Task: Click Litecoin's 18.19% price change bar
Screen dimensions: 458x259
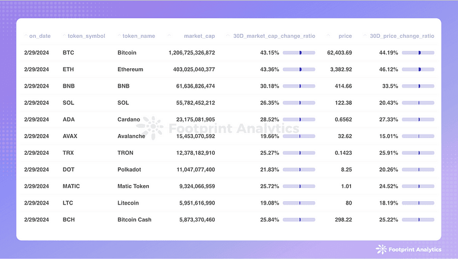Action: (x=418, y=203)
